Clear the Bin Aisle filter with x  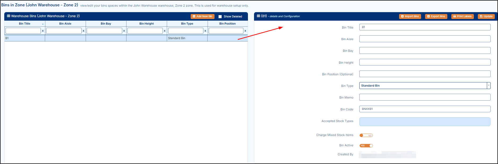[84, 31]
